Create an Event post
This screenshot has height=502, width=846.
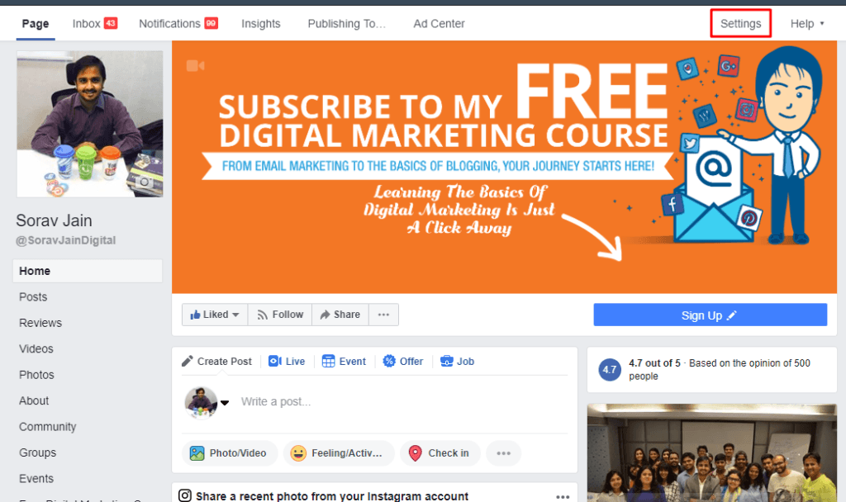point(344,362)
